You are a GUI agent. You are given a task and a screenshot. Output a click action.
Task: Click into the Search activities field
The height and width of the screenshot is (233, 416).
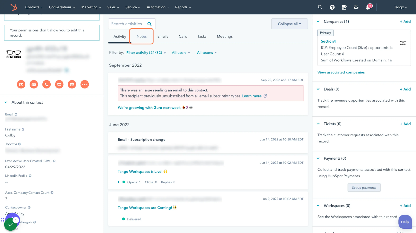tap(132, 24)
